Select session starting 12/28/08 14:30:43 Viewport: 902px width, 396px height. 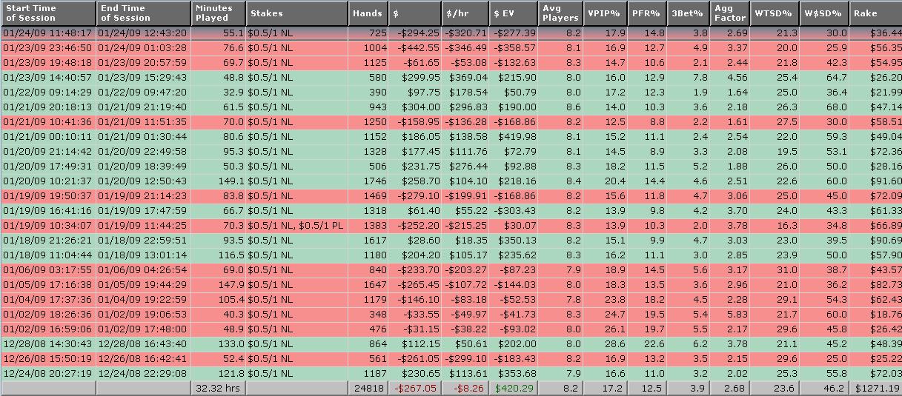pyautogui.click(x=451, y=344)
